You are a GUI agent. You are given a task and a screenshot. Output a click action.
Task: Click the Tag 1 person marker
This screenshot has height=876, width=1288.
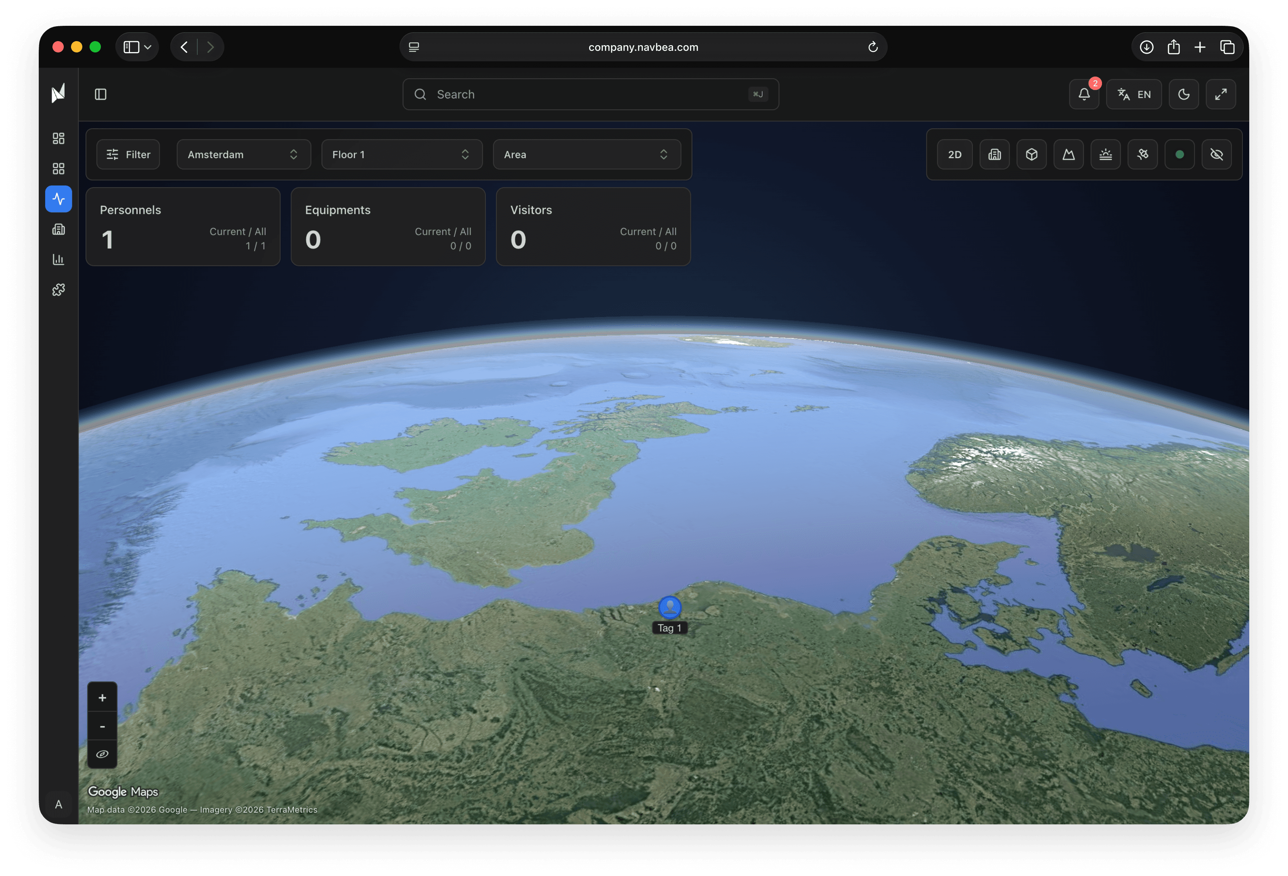click(669, 607)
